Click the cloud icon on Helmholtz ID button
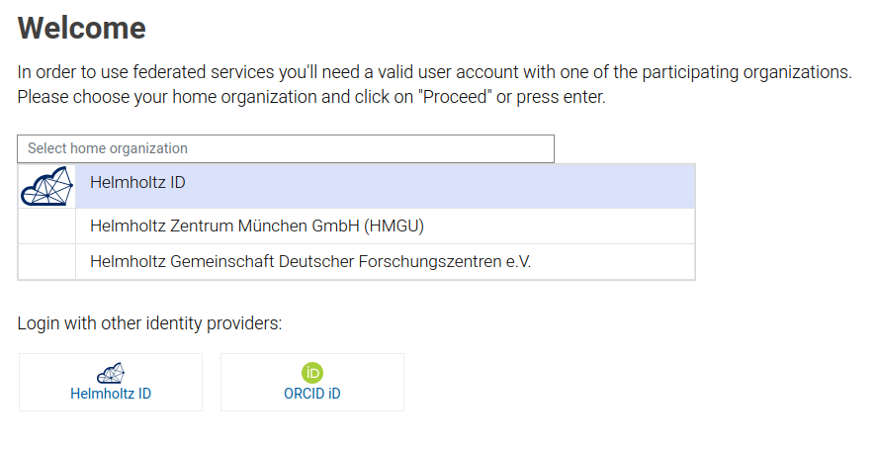This screenshot has width=876, height=452. (111, 373)
